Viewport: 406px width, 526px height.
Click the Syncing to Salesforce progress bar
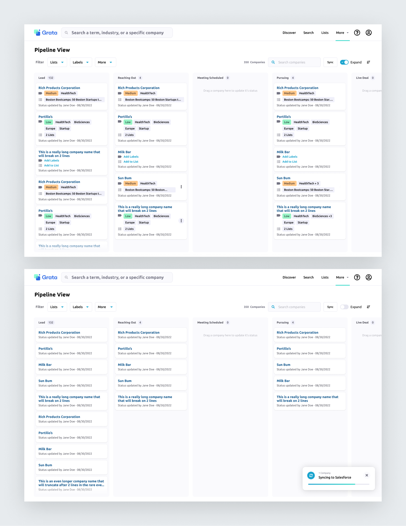coord(339,484)
